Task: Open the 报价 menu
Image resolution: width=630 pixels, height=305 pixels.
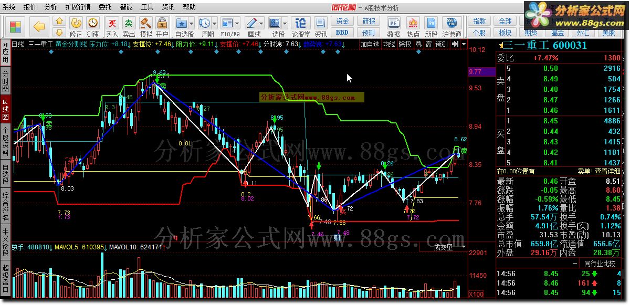Action: pos(30,7)
